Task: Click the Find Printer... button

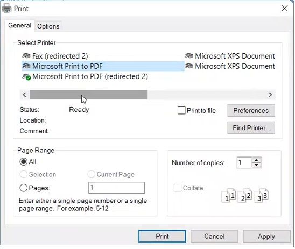Action: point(251,128)
